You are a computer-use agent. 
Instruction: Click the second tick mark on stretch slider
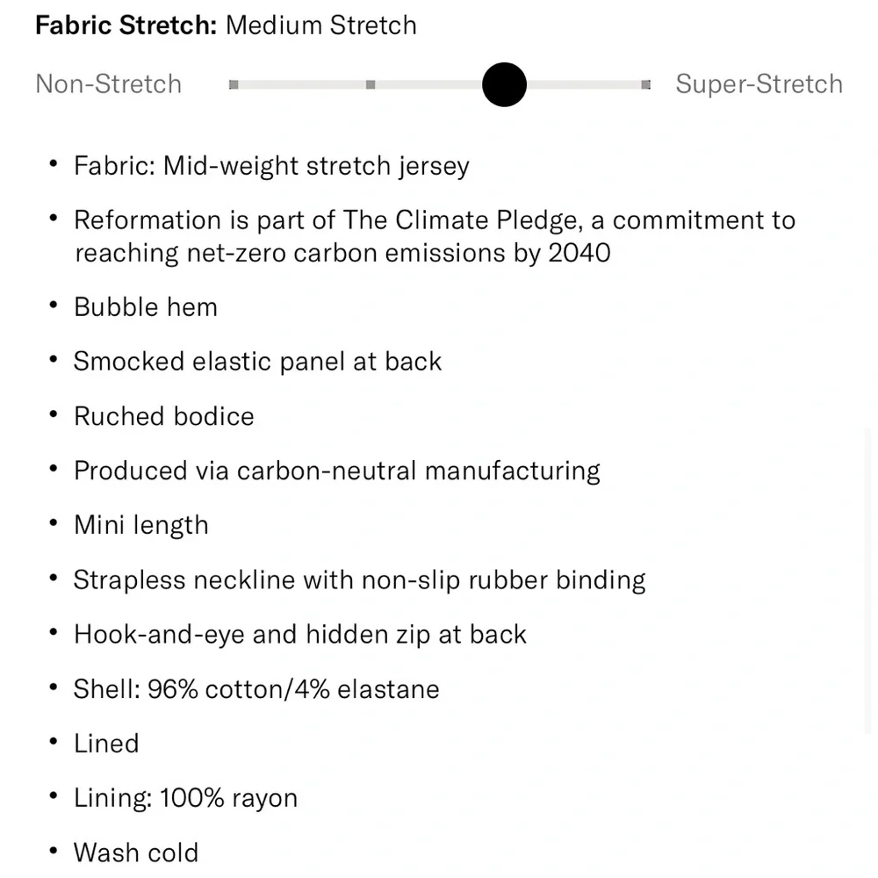(x=371, y=84)
